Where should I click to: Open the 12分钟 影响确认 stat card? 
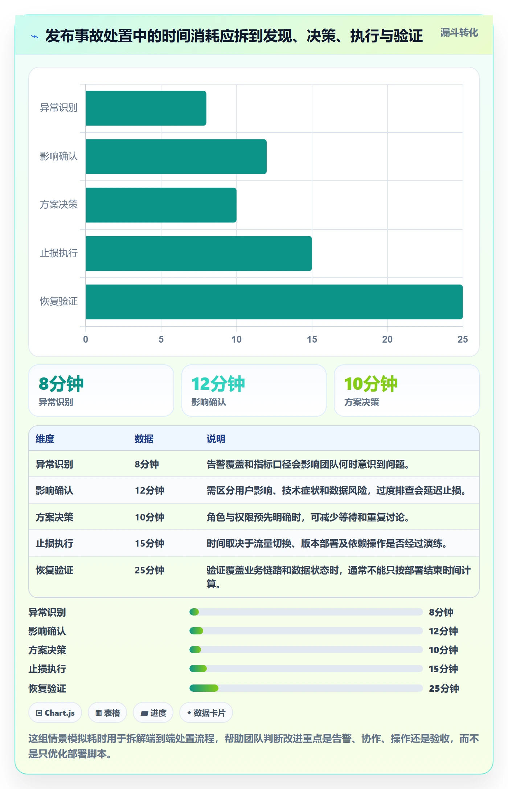[x=254, y=391]
